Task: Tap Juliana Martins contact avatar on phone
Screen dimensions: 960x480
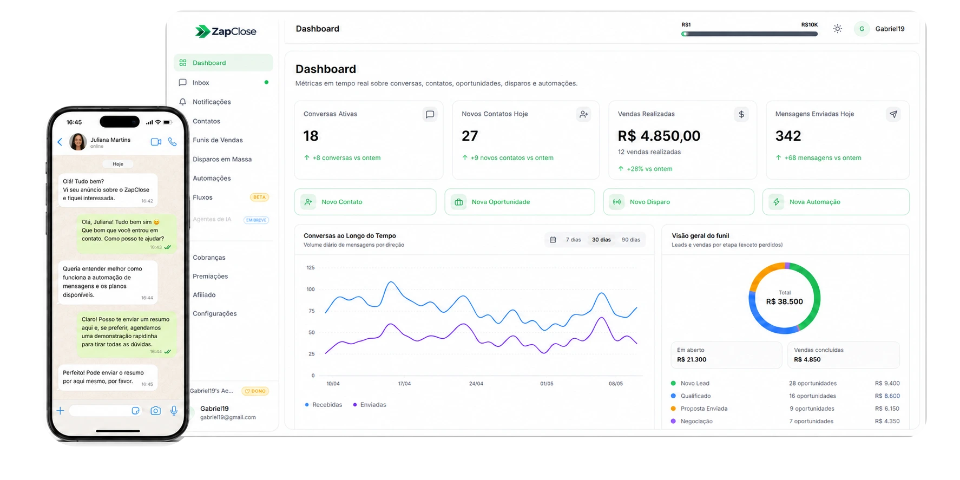Action: point(78,142)
